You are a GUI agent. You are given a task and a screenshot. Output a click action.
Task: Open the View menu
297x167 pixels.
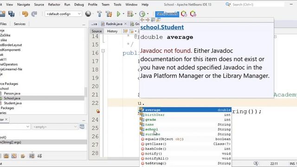pos(9,4)
